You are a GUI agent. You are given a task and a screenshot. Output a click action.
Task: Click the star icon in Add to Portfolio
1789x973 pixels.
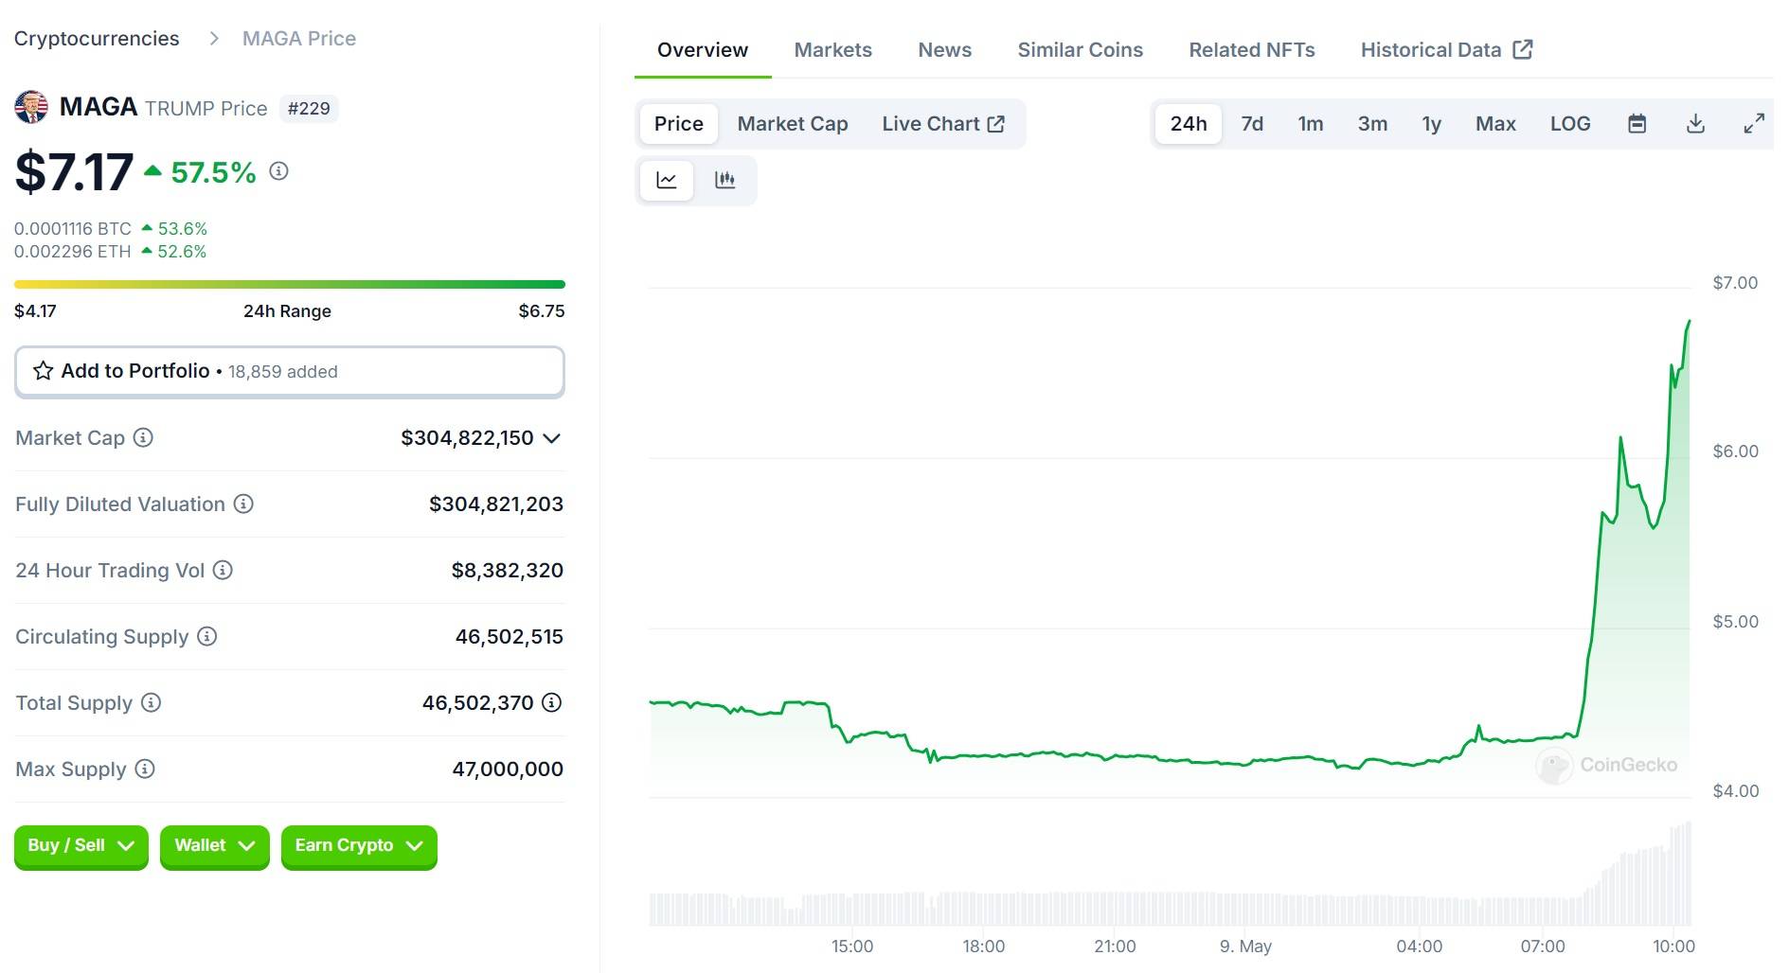point(44,371)
